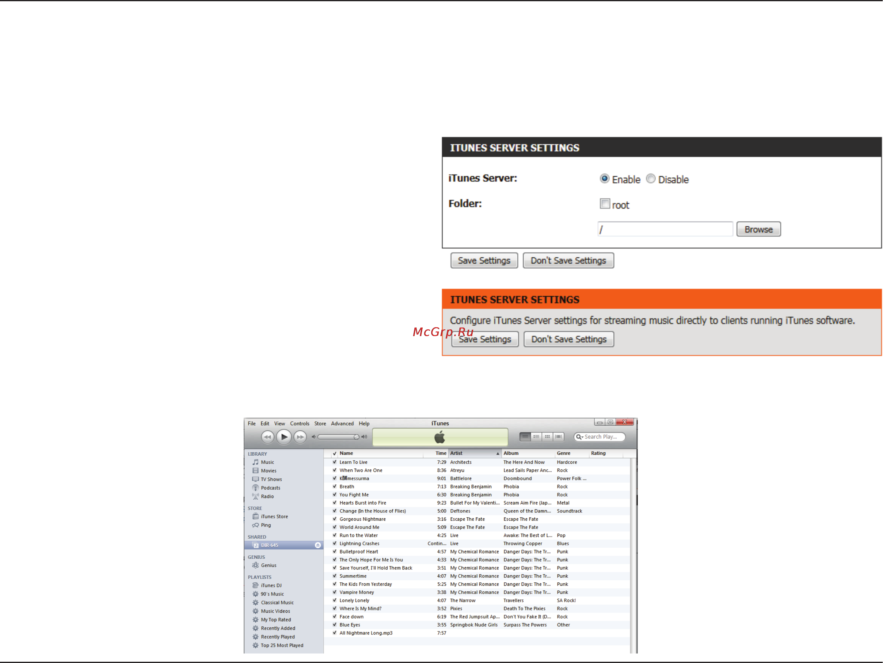Click the Search Playlist field
Viewport: 883px width, 663px height.
pyautogui.click(x=599, y=437)
